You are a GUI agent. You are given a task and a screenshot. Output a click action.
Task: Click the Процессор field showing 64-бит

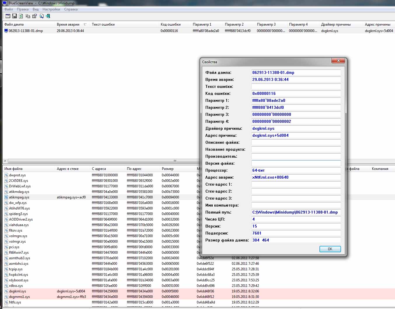click(296, 170)
